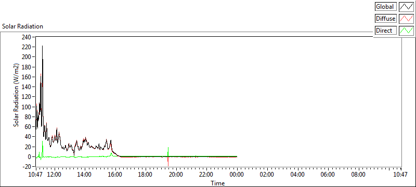Click the 0 y-axis tick label
Screen dimensions: 416x187
[x=30, y=156]
